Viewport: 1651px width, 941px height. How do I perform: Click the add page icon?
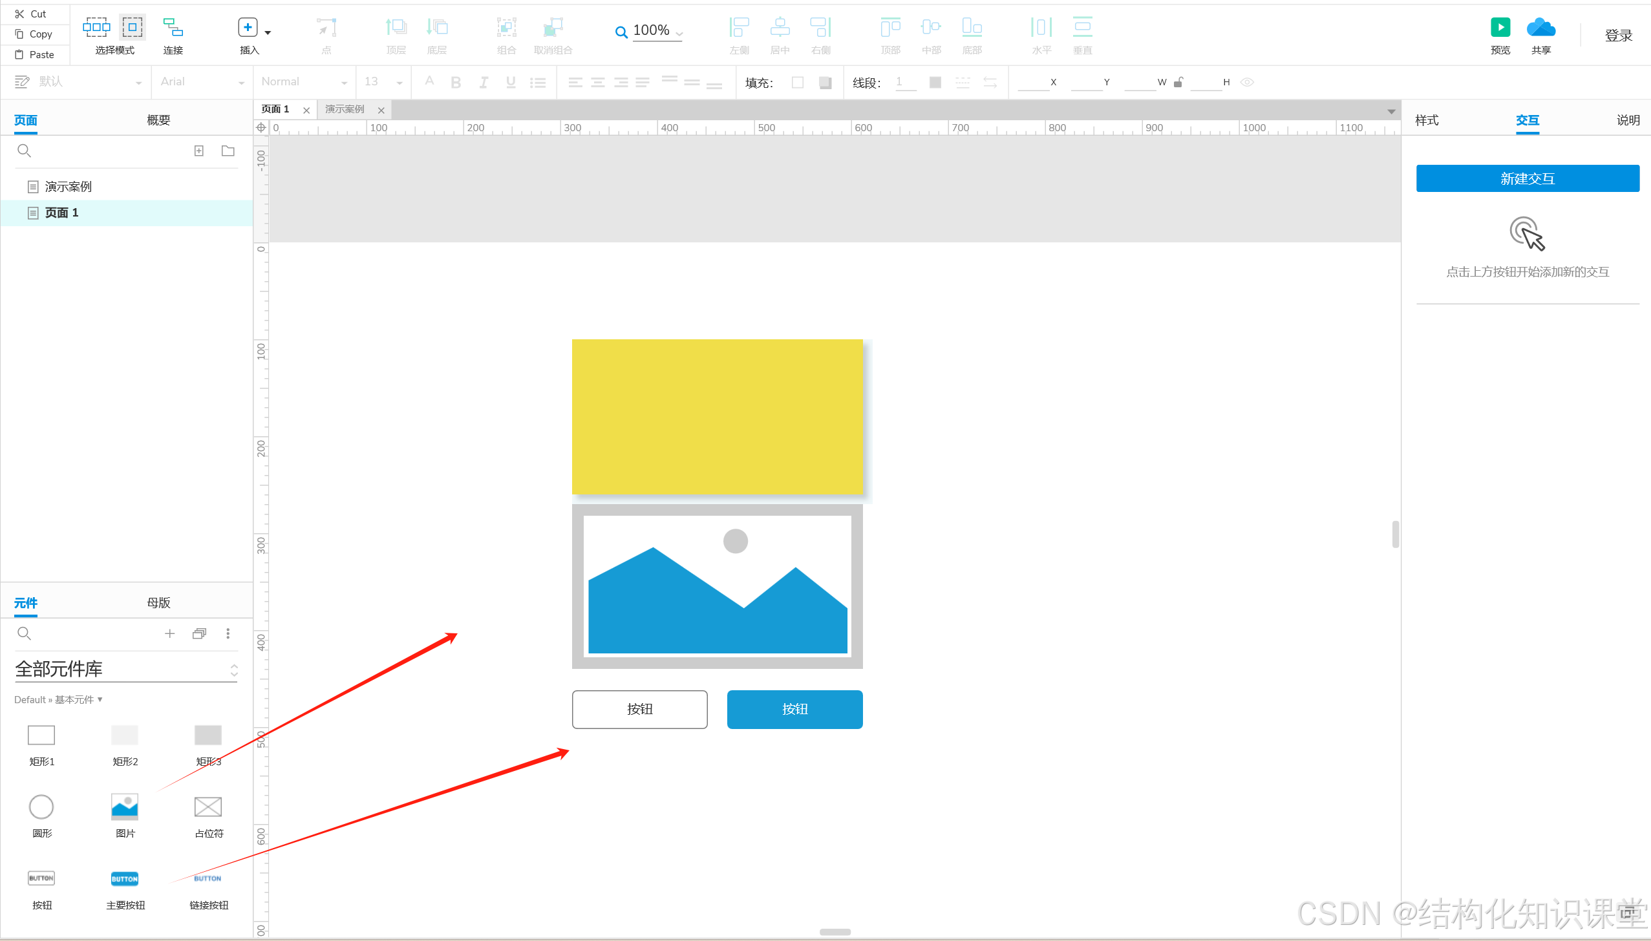point(199,151)
